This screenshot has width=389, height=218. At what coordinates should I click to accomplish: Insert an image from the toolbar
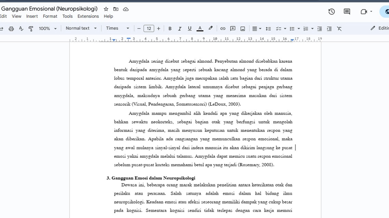(243, 29)
